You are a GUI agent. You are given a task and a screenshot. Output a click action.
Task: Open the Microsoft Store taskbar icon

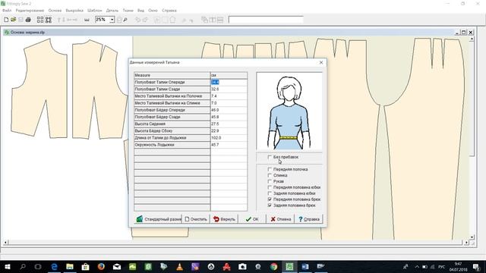pos(86,266)
